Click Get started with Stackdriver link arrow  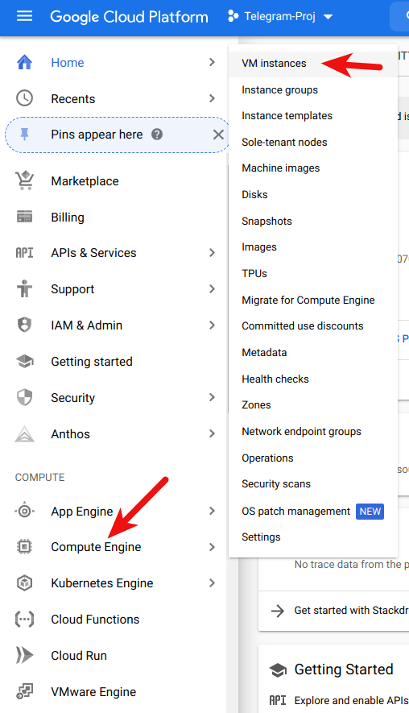(x=278, y=611)
